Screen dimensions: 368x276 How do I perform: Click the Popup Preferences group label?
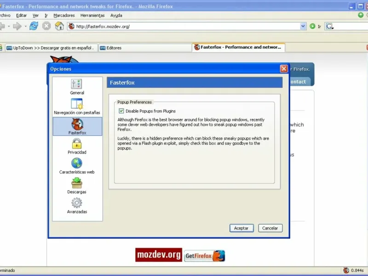[x=134, y=102]
